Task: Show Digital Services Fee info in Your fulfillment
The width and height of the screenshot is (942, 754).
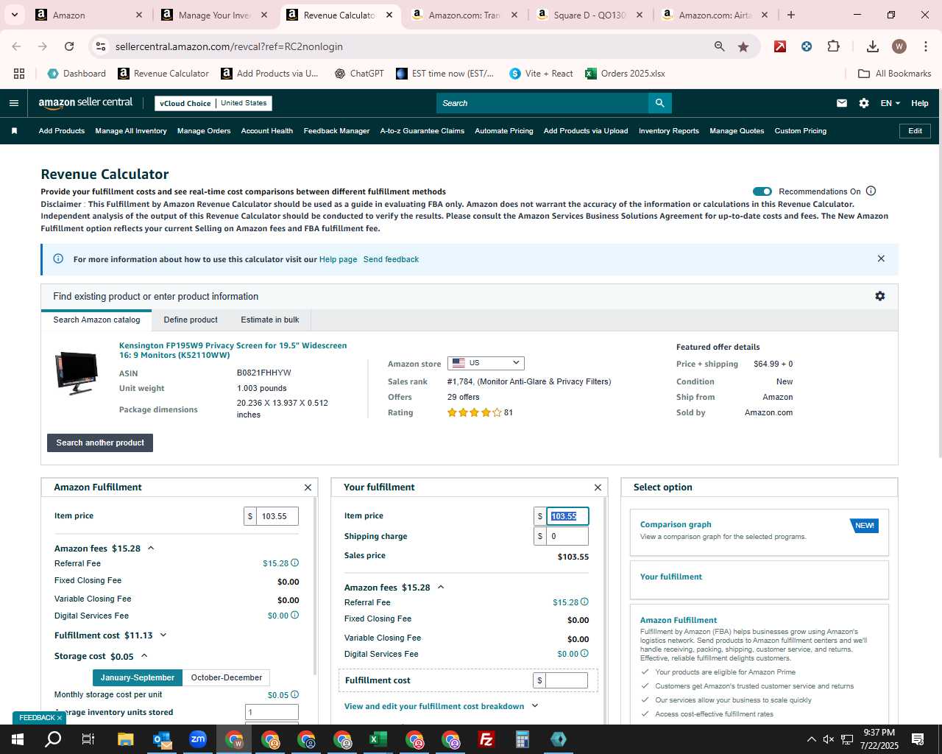Action: [x=585, y=654]
